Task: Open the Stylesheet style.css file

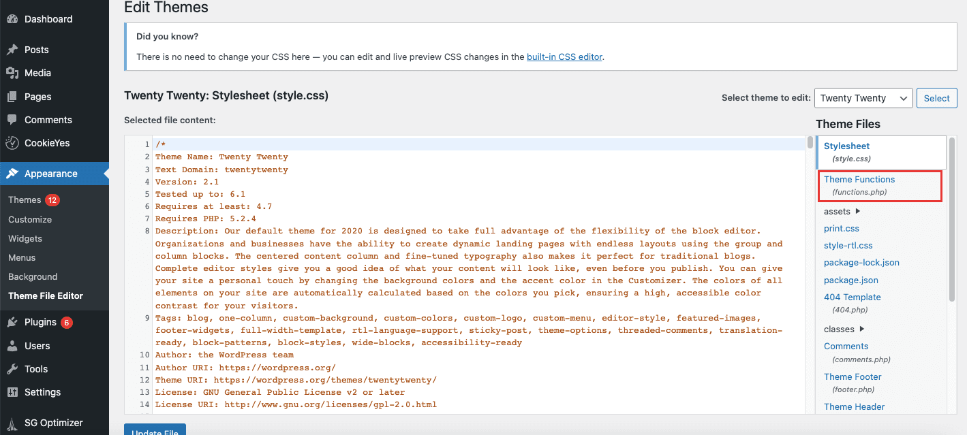Action: (x=846, y=152)
